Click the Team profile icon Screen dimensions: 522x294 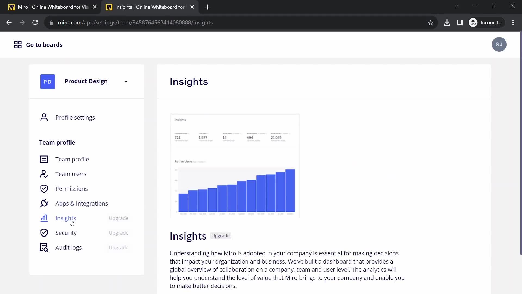click(44, 159)
